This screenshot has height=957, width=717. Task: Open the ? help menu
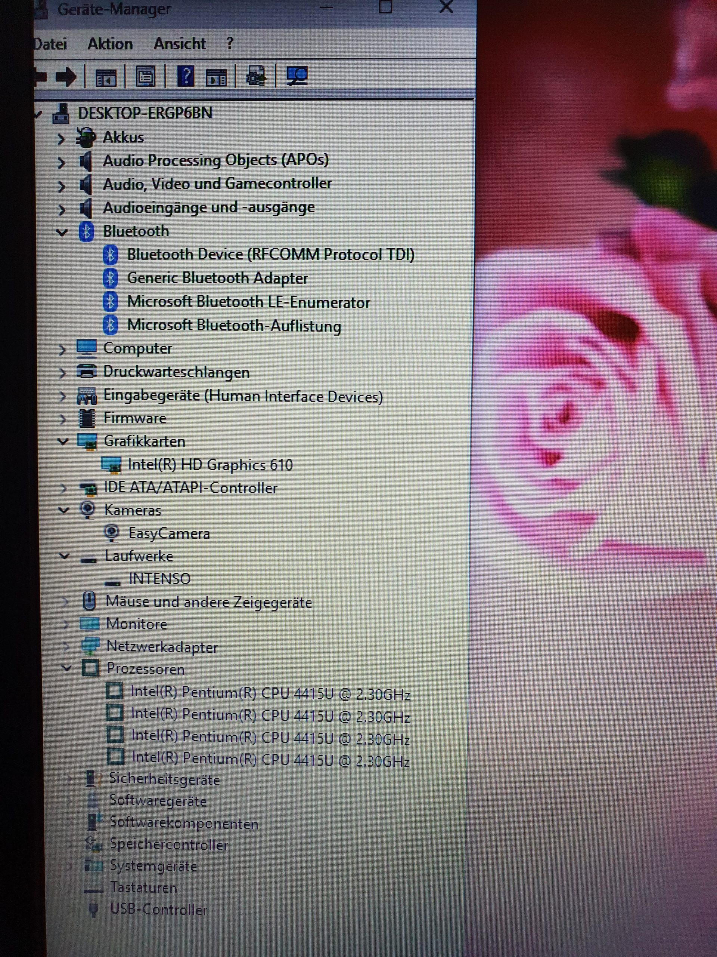pyautogui.click(x=230, y=43)
